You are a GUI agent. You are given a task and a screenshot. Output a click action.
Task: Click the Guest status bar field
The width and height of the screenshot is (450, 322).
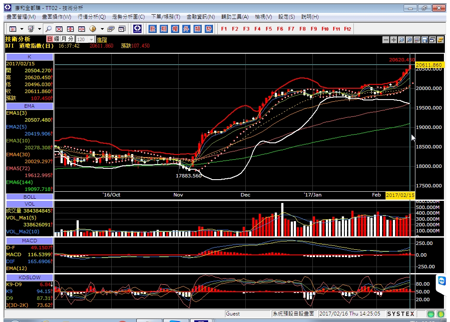247,314
